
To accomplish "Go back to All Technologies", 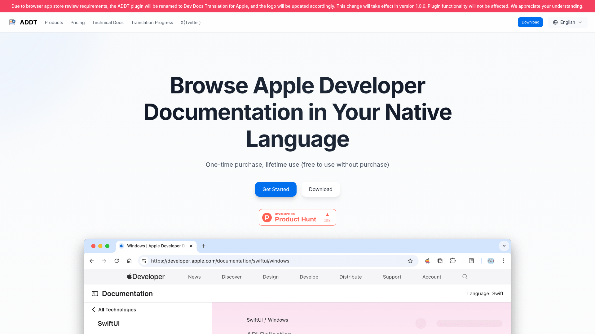I will [x=114, y=310].
